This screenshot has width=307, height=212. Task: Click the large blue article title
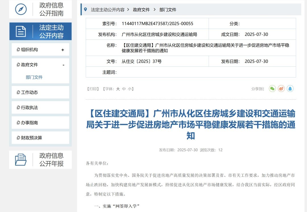(x=191, y=125)
